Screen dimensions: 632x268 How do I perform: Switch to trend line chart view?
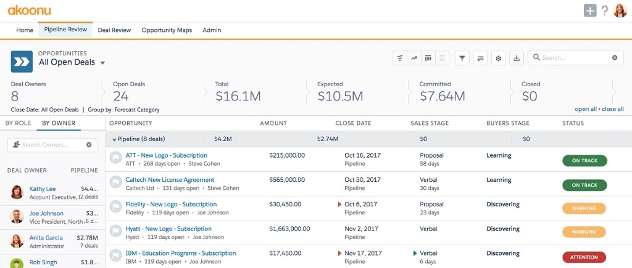414,58
